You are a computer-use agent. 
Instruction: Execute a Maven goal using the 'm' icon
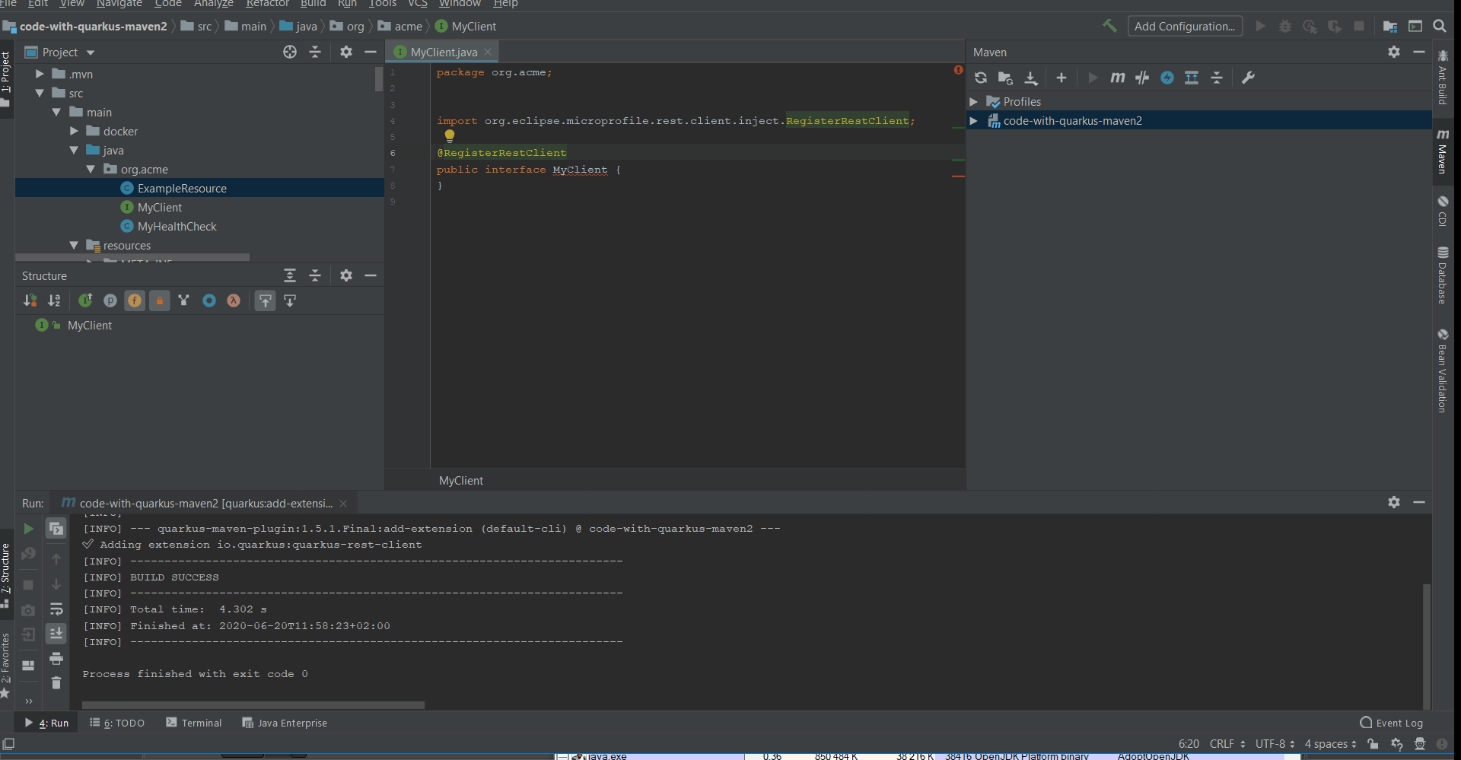pos(1118,77)
